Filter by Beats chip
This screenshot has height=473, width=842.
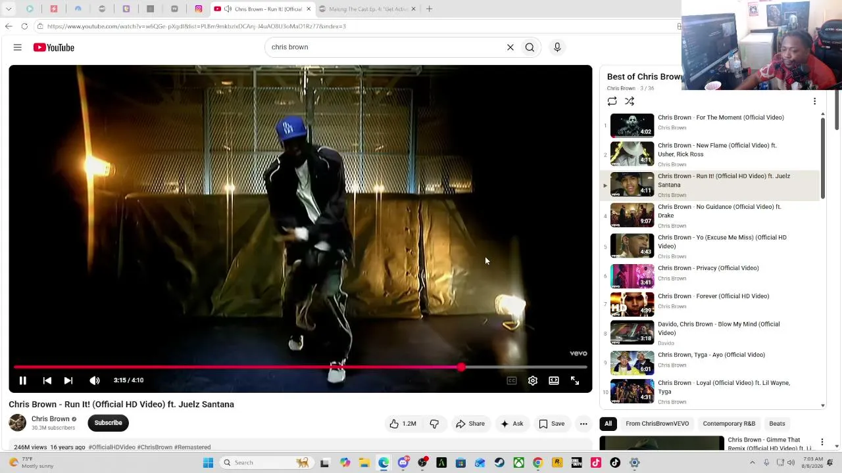(x=777, y=424)
